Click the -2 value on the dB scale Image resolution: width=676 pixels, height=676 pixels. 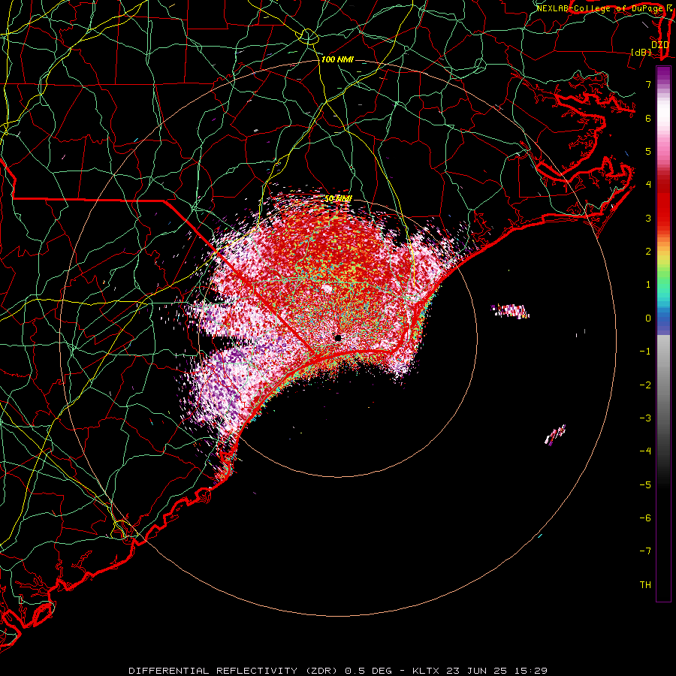tap(645, 385)
